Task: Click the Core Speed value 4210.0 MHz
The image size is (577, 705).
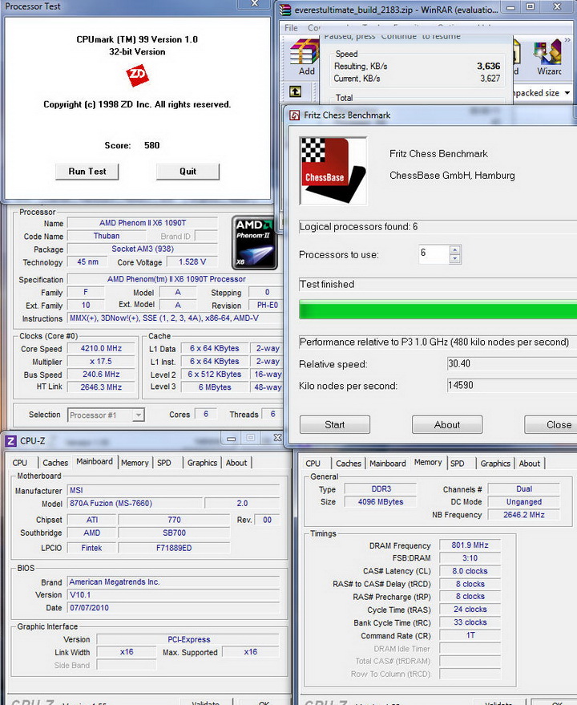Action: pos(101,348)
